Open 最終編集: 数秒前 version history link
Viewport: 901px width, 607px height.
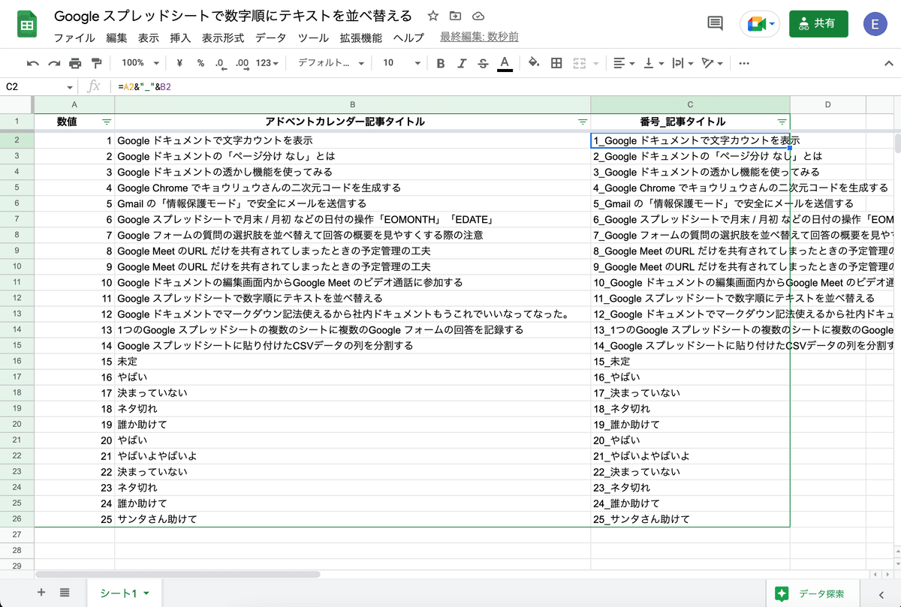[x=479, y=38]
